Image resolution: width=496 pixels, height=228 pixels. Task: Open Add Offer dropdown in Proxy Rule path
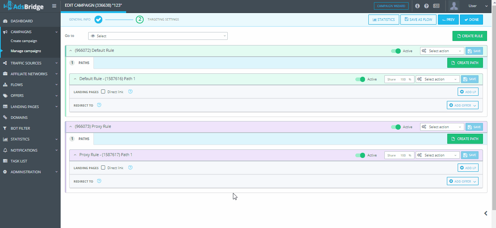point(463,181)
